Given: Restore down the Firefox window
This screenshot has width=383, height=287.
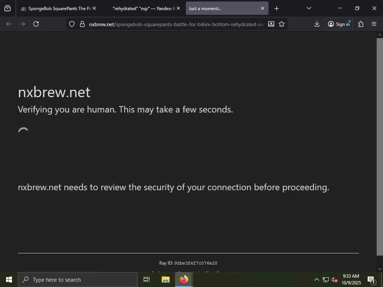Looking at the screenshot, I should 357,8.
